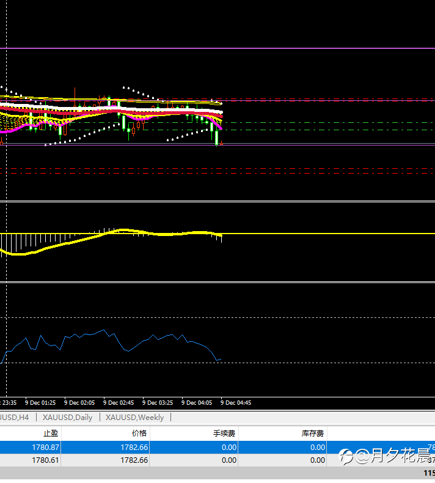Click the 价格 column header
The image size is (435, 483).
point(139,433)
